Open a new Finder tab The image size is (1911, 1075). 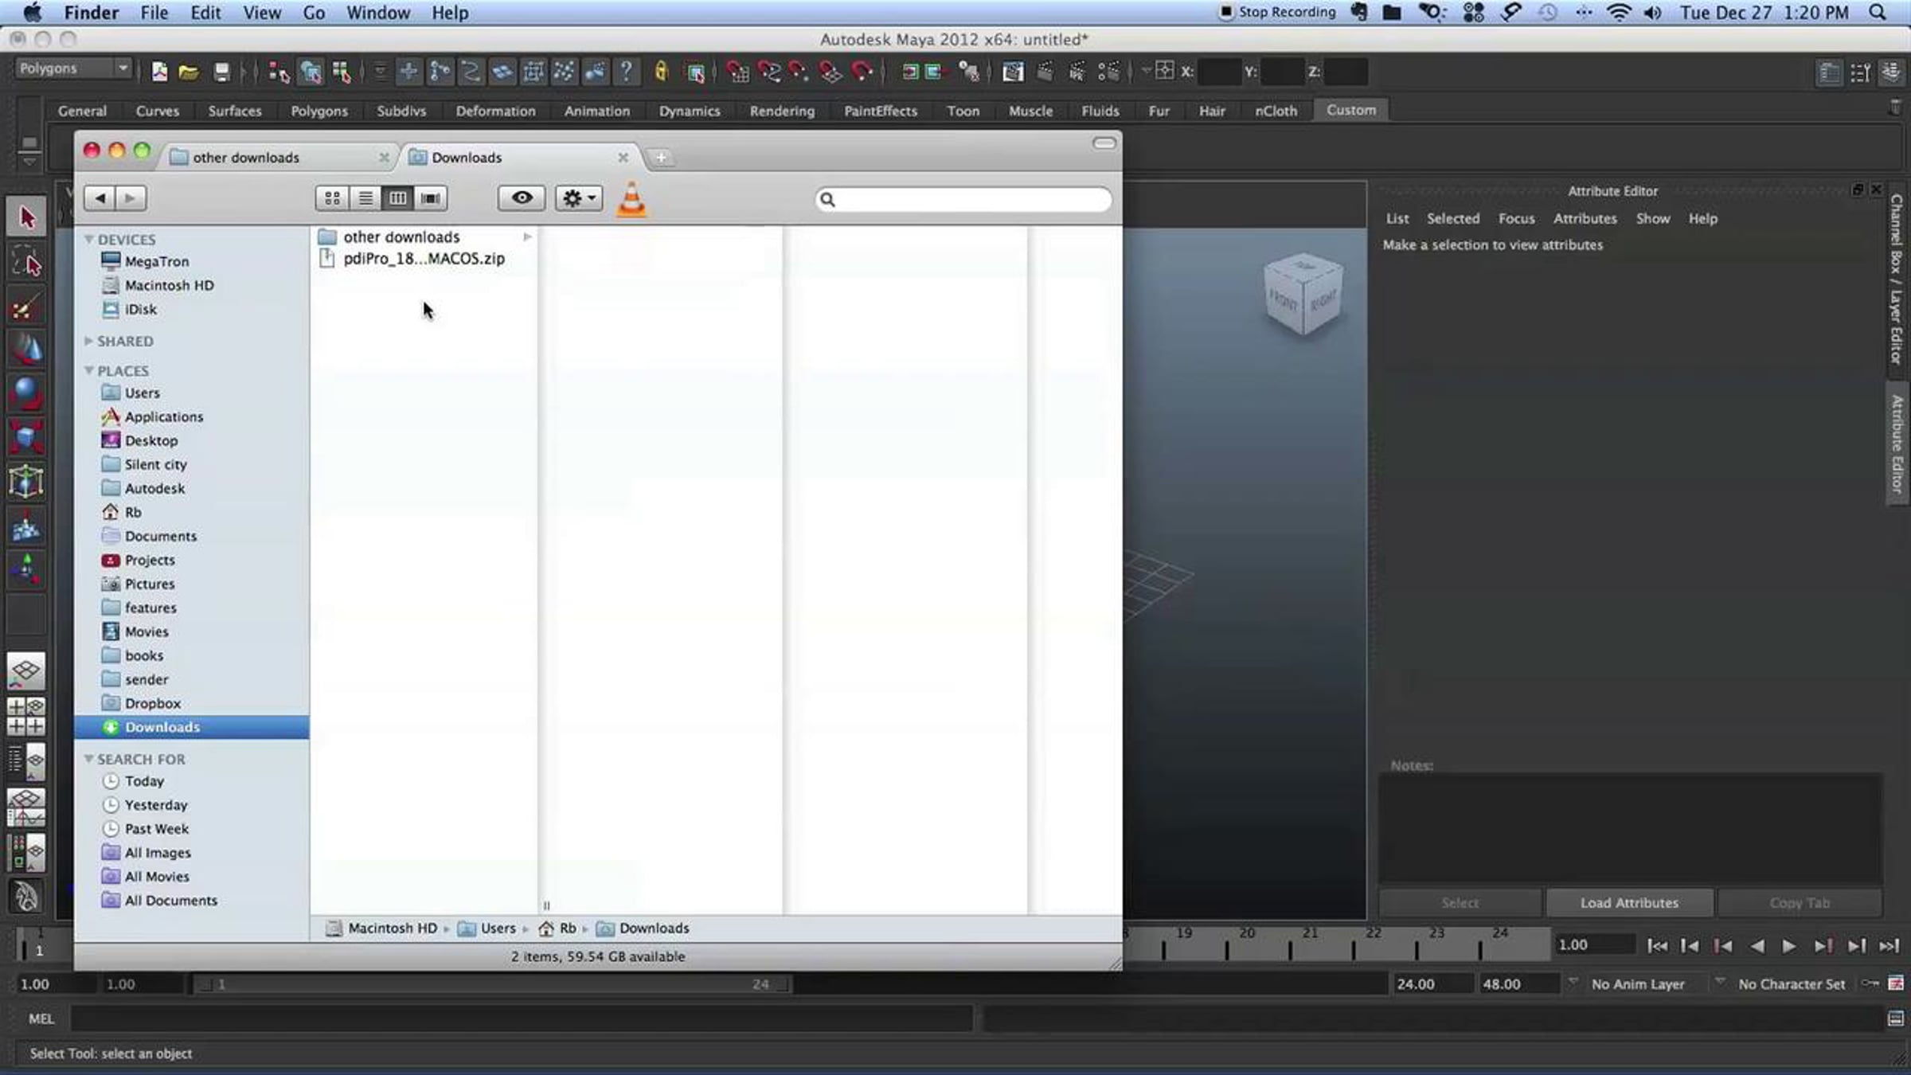(661, 158)
